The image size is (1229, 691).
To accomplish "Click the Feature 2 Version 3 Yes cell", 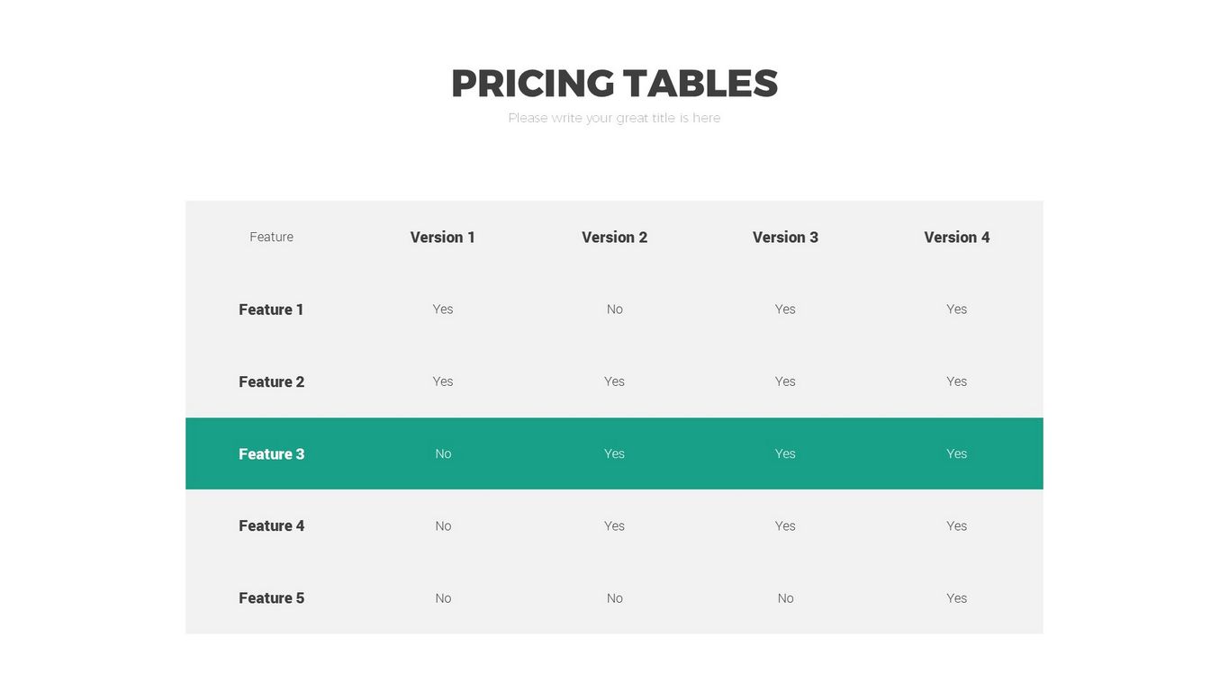I will (785, 381).
